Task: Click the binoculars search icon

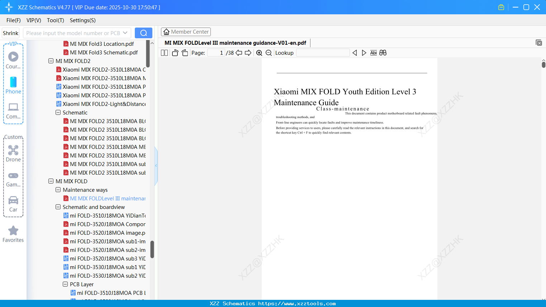Action: (383, 53)
